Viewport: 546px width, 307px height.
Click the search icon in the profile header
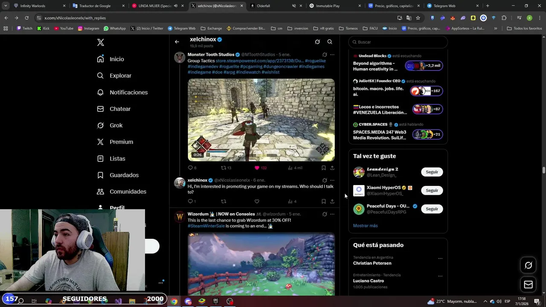tap(330, 42)
